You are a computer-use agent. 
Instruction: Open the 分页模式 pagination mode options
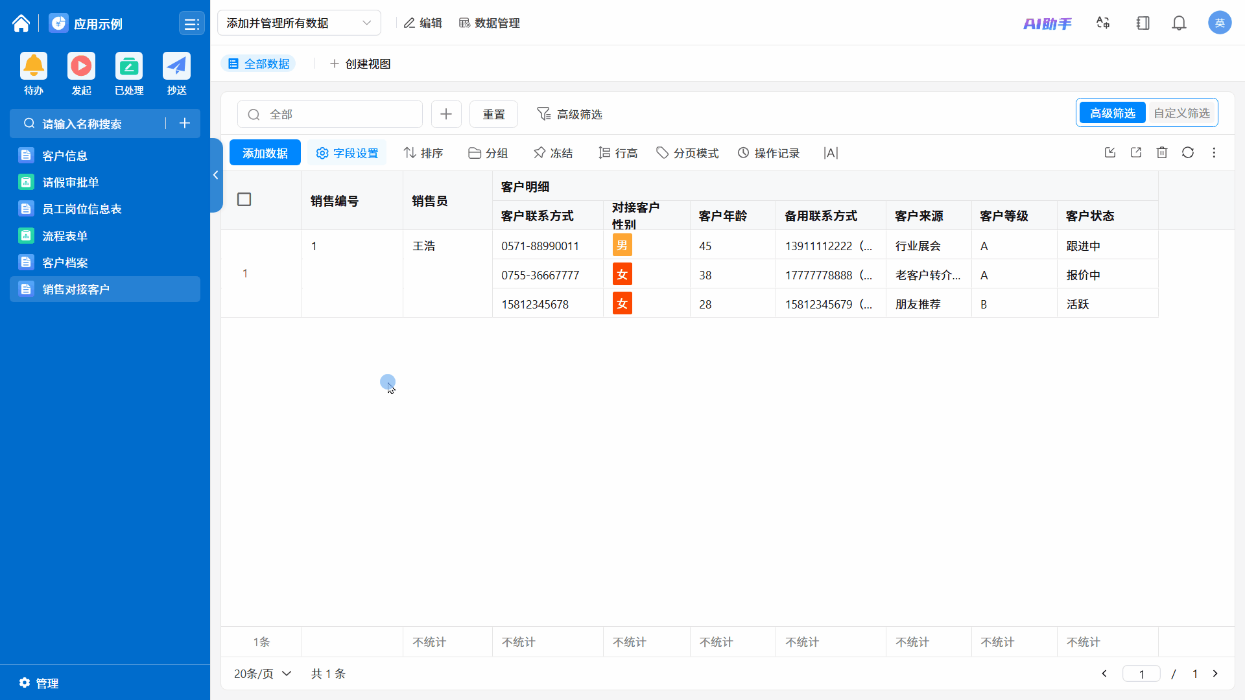[687, 153]
